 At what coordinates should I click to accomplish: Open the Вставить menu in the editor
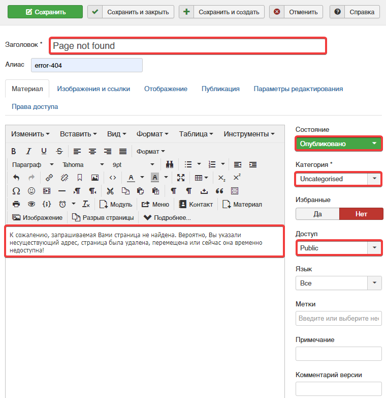78,134
